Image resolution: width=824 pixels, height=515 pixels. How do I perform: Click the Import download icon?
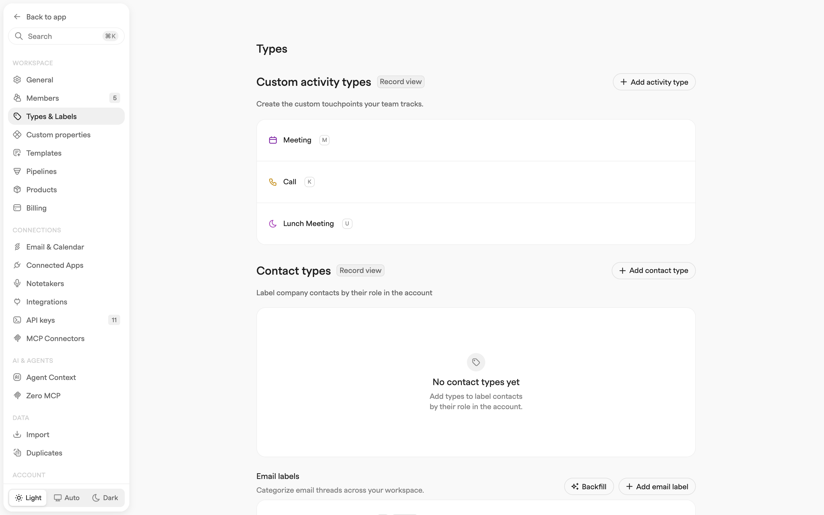coord(17,435)
